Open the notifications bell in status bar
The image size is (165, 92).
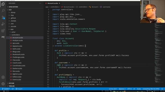tap(162, 89)
